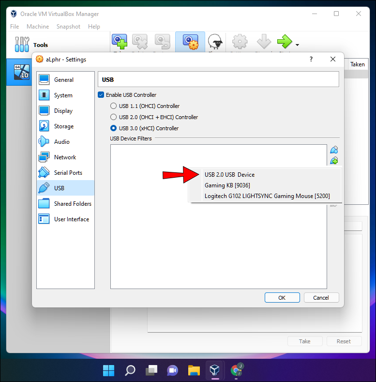376x382 pixels.
Task: Open taskbar Search
Action: (x=130, y=370)
